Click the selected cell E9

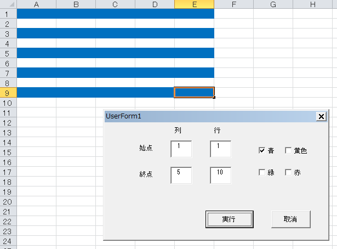[x=194, y=92]
